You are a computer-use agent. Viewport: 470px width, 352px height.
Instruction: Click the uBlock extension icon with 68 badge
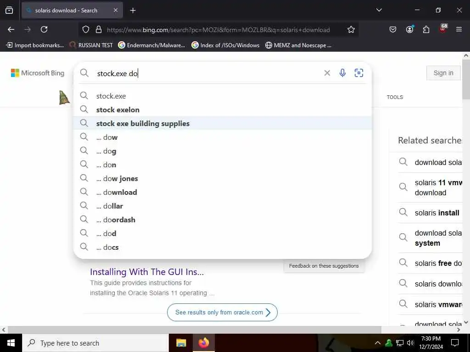click(443, 28)
